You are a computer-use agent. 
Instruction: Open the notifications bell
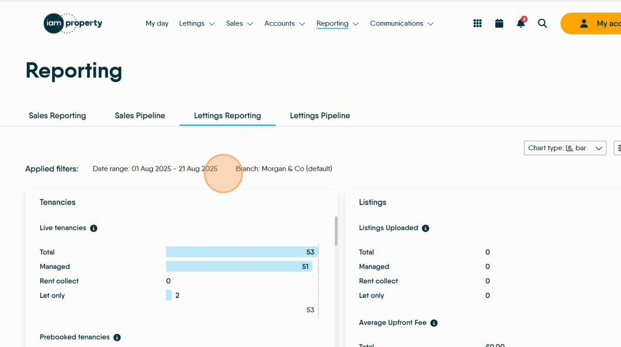(521, 23)
